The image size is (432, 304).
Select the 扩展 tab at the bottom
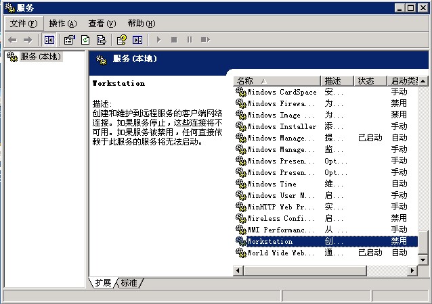[103, 282]
